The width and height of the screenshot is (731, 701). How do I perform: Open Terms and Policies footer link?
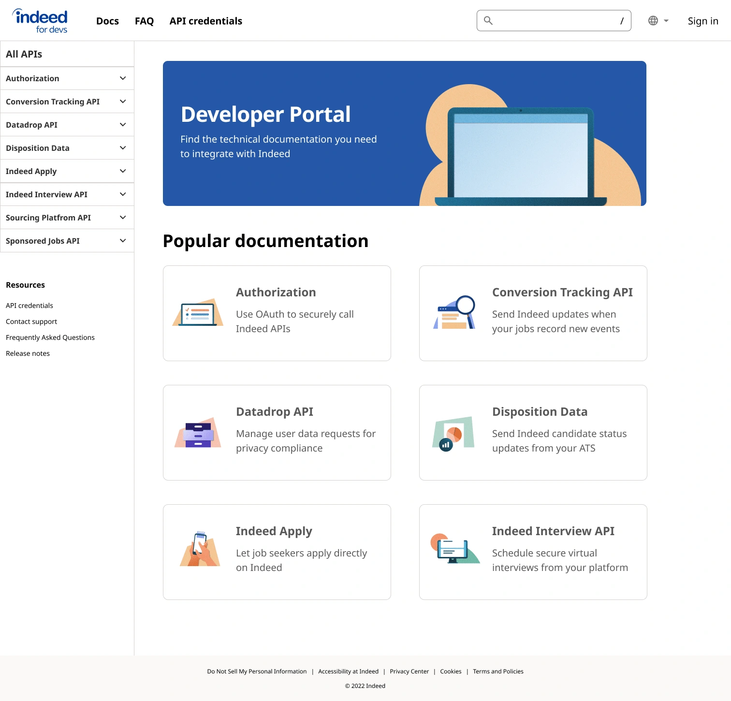click(x=498, y=672)
